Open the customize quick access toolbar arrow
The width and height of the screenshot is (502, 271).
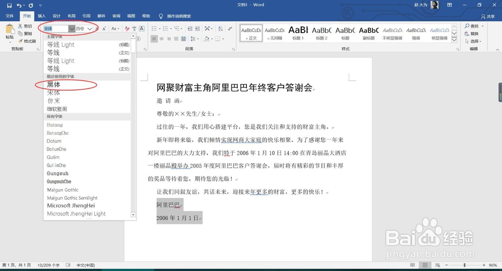(x=40, y=6)
